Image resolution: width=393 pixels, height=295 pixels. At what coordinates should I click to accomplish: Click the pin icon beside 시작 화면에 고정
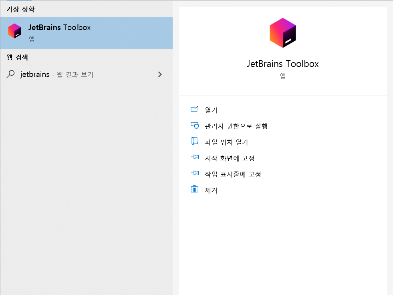pos(195,157)
